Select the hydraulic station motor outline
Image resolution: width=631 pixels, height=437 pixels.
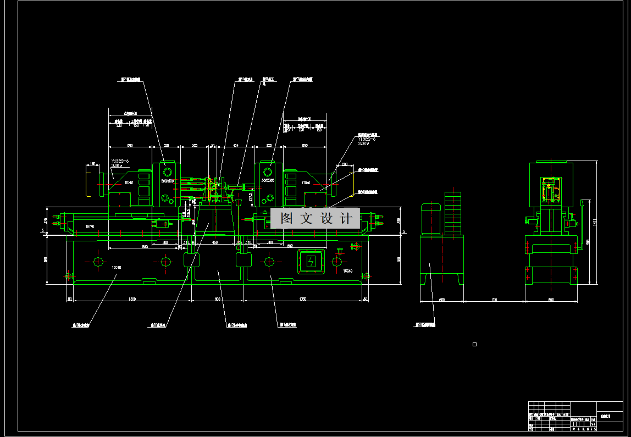[431, 219]
